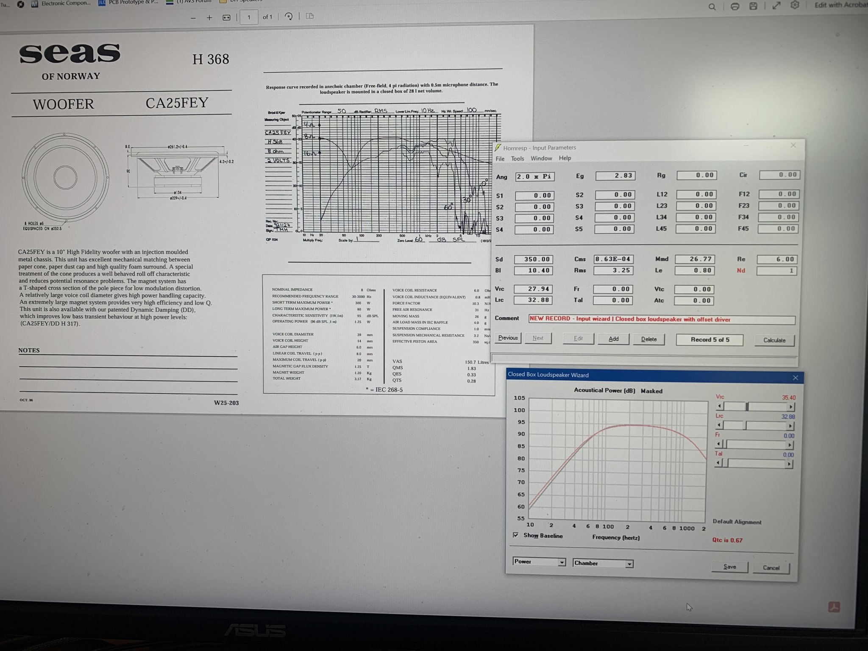Click the Vrc slider left arrow
Image resolution: width=868 pixels, height=651 pixels.
(720, 406)
